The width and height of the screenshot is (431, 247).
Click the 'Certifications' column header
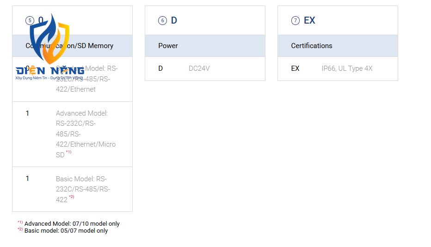(338, 46)
